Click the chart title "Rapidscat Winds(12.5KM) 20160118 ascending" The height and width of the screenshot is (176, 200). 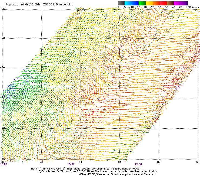[39, 5]
